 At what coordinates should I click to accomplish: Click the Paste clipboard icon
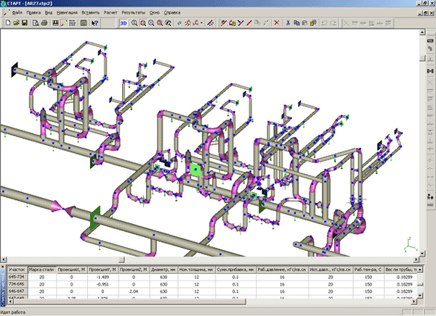point(304,23)
